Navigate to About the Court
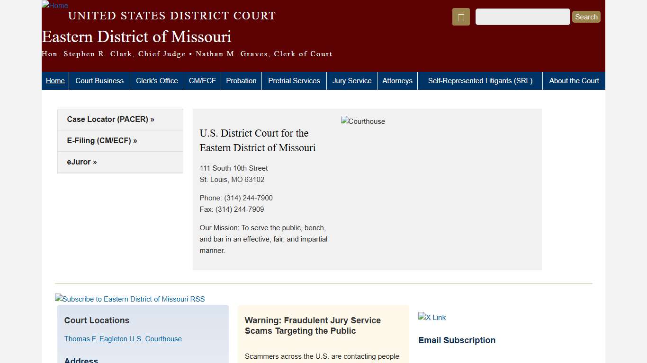 pos(574,80)
